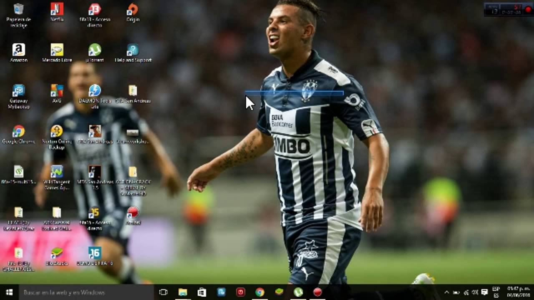Select the Papelera de reciclaje desktop icon
This screenshot has height=300, width=534.
pos(19,15)
